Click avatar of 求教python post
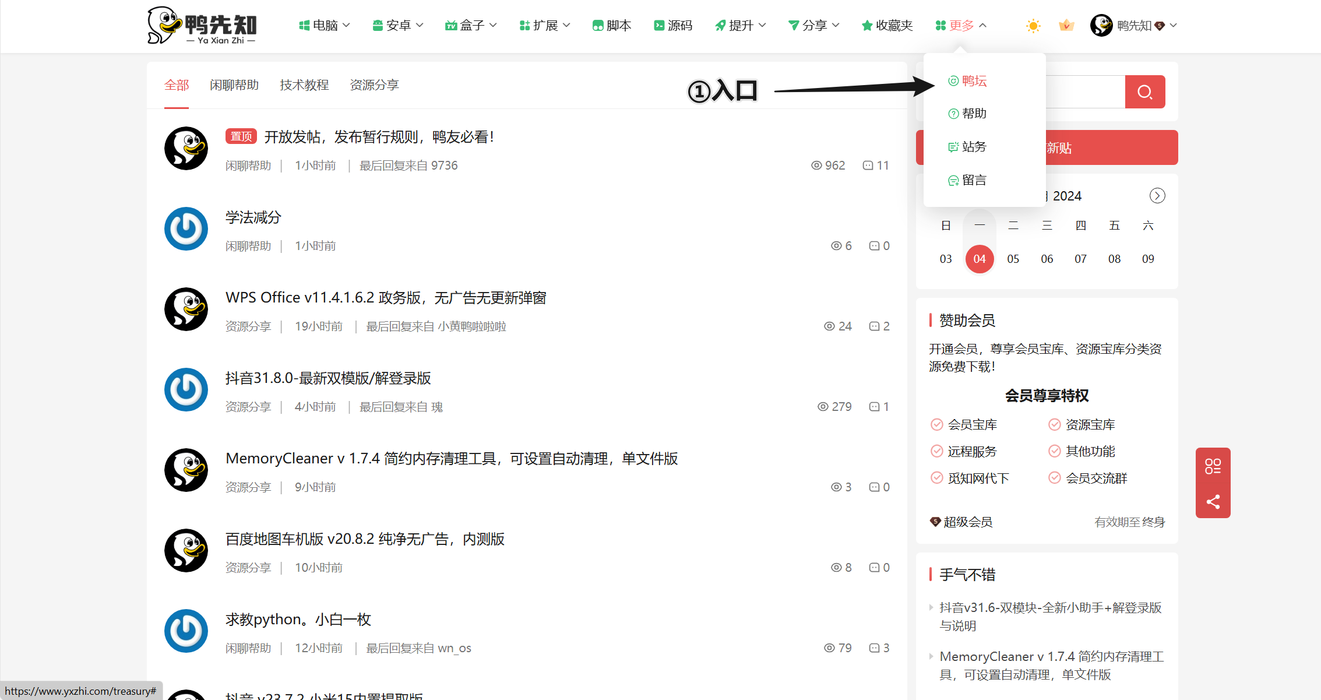Screen dimensions: 1321x700 (x=186, y=631)
